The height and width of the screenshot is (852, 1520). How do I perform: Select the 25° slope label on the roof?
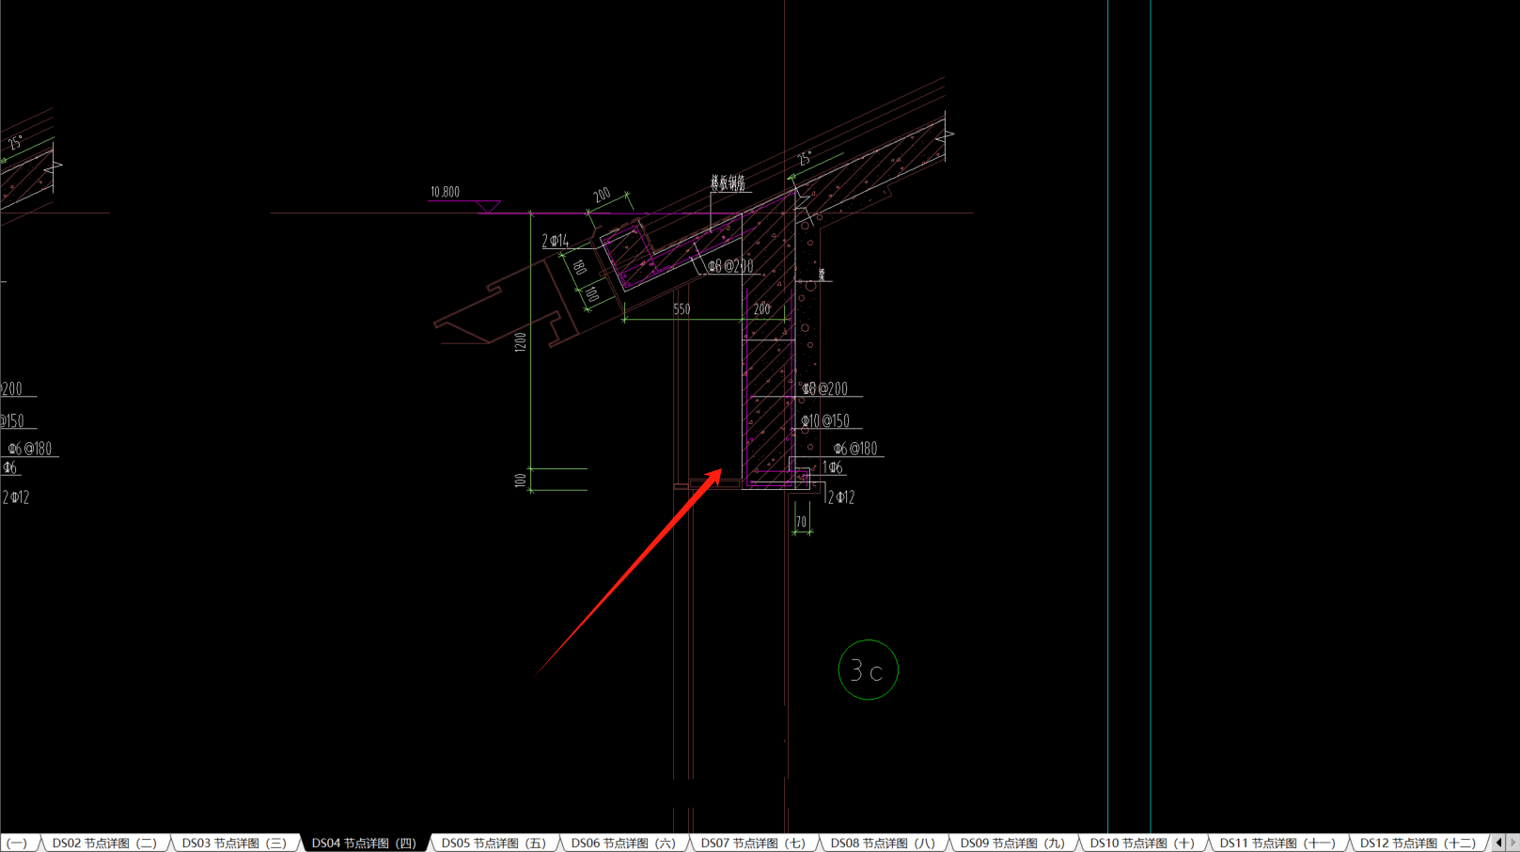click(x=805, y=159)
